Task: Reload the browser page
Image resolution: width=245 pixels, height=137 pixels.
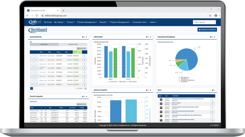Action: click(37, 16)
